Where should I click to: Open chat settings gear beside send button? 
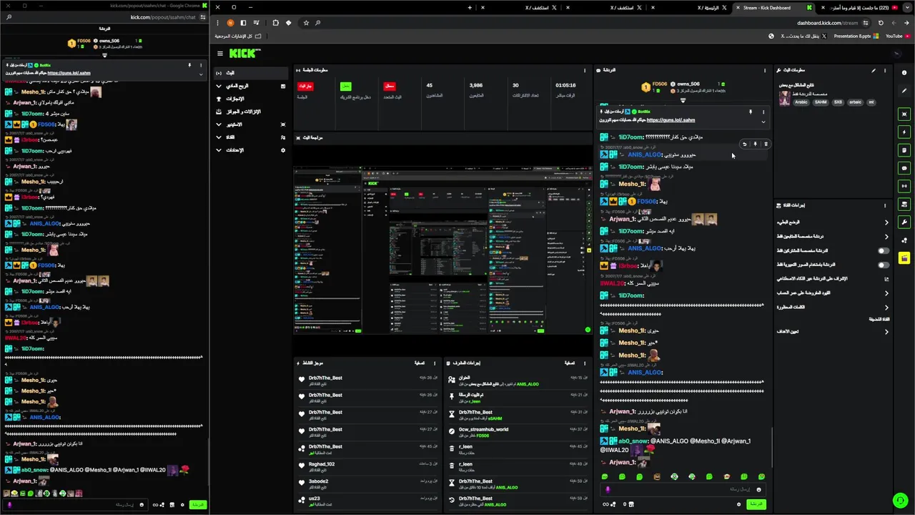[x=738, y=504]
